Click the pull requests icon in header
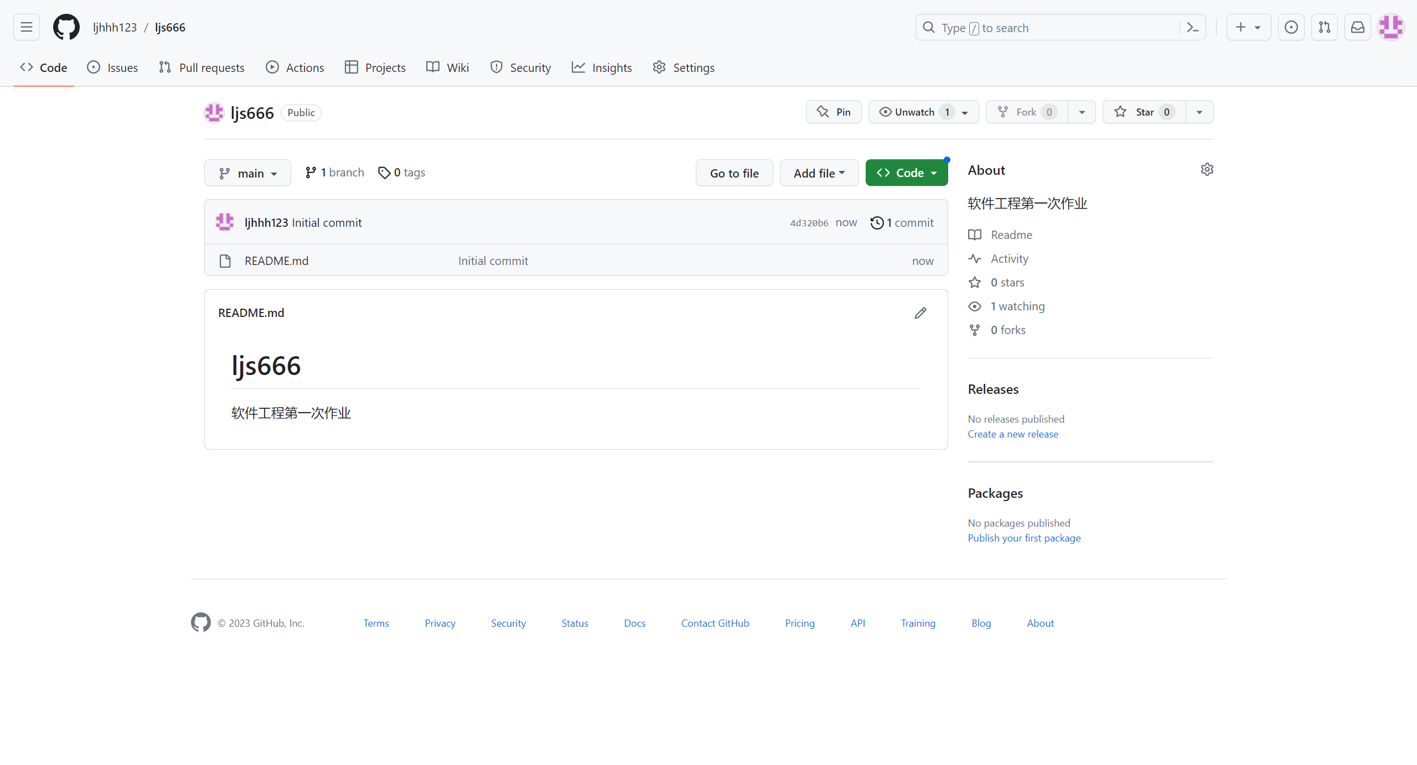Screen dimensions: 1417x765 [x=1325, y=27]
